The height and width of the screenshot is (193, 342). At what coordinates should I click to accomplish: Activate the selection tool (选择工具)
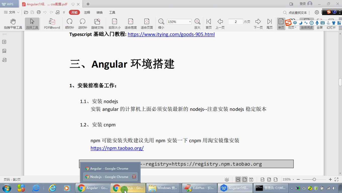[x=32, y=24]
